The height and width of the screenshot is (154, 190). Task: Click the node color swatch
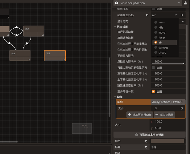click(x=167, y=141)
